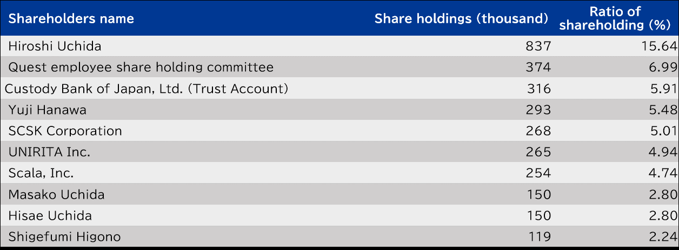This screenshot has width=679, height=250.
Task: Select the UNIRITA Inc. shareholder cell
Action: click(x=50, y=152)
